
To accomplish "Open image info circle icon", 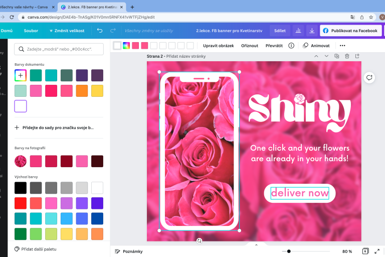I will [291, 46].
